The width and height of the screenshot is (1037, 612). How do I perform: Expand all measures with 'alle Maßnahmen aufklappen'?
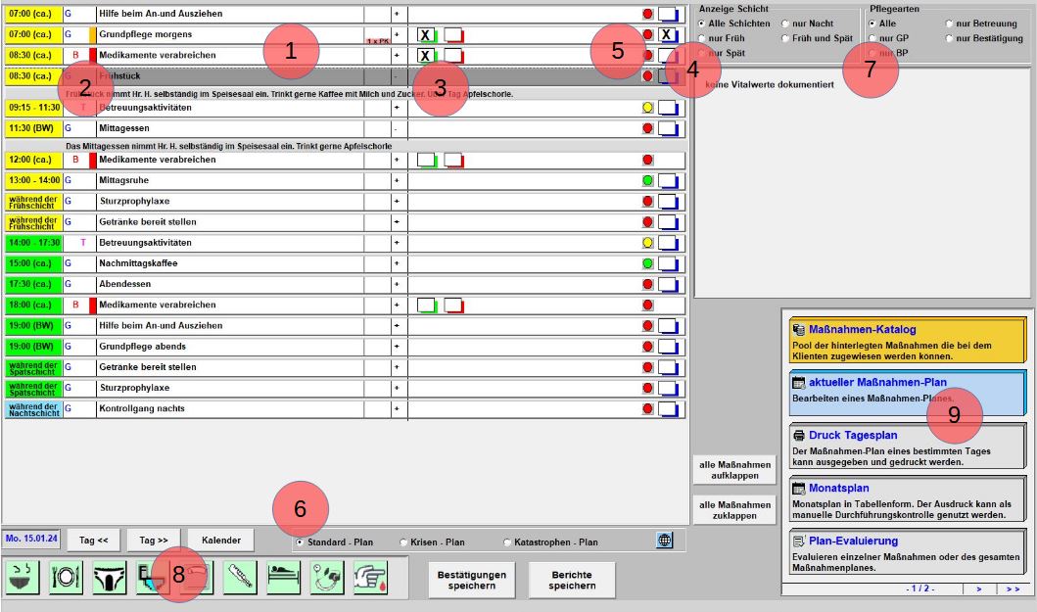click(734, 470)
